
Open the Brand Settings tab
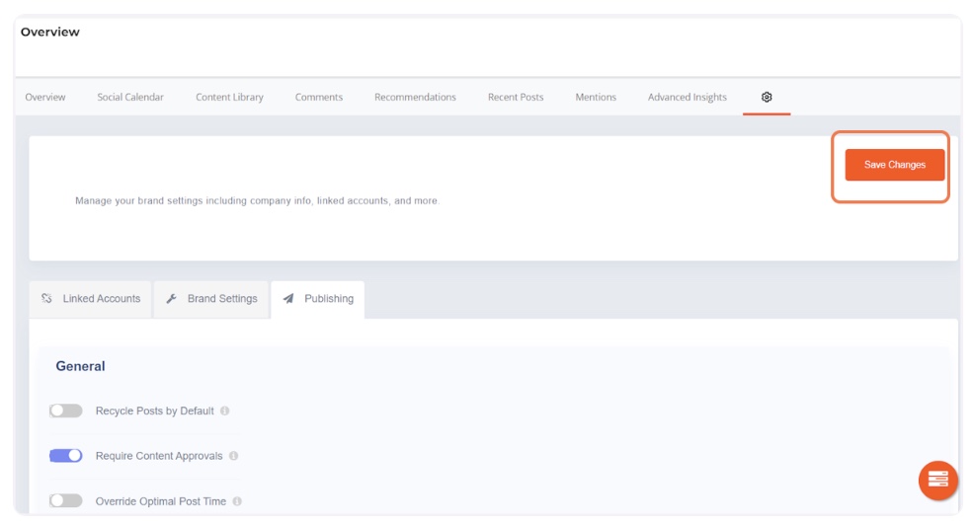pyautogui.click(x=211, y=299)
